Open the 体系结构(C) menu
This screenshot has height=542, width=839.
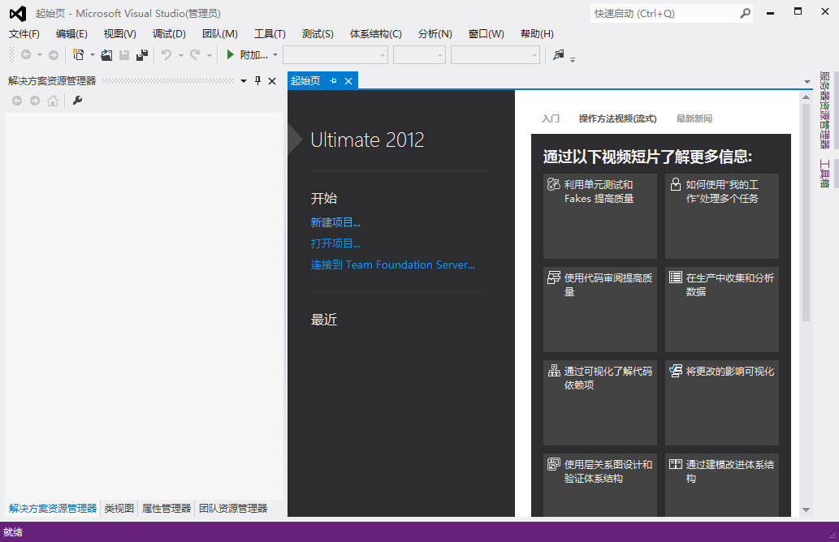(375, 34)
